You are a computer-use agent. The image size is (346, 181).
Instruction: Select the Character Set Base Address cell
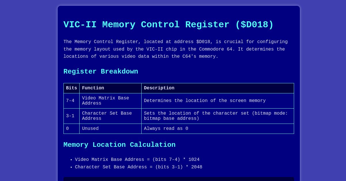(107, 116)
